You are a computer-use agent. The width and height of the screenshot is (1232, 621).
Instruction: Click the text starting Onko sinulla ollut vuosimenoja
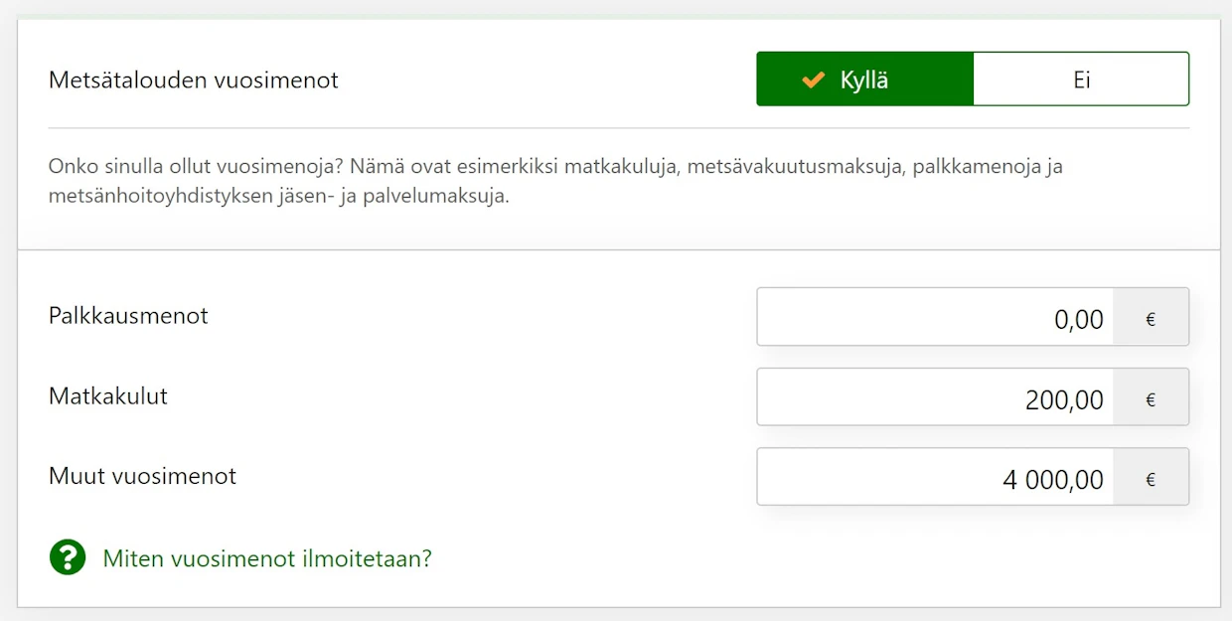(x=555, y=166)
